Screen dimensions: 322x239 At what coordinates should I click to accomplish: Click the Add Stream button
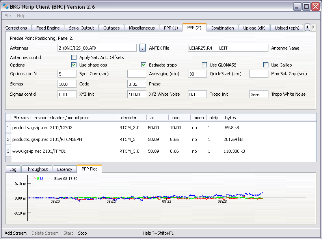(x=15, y=233)
